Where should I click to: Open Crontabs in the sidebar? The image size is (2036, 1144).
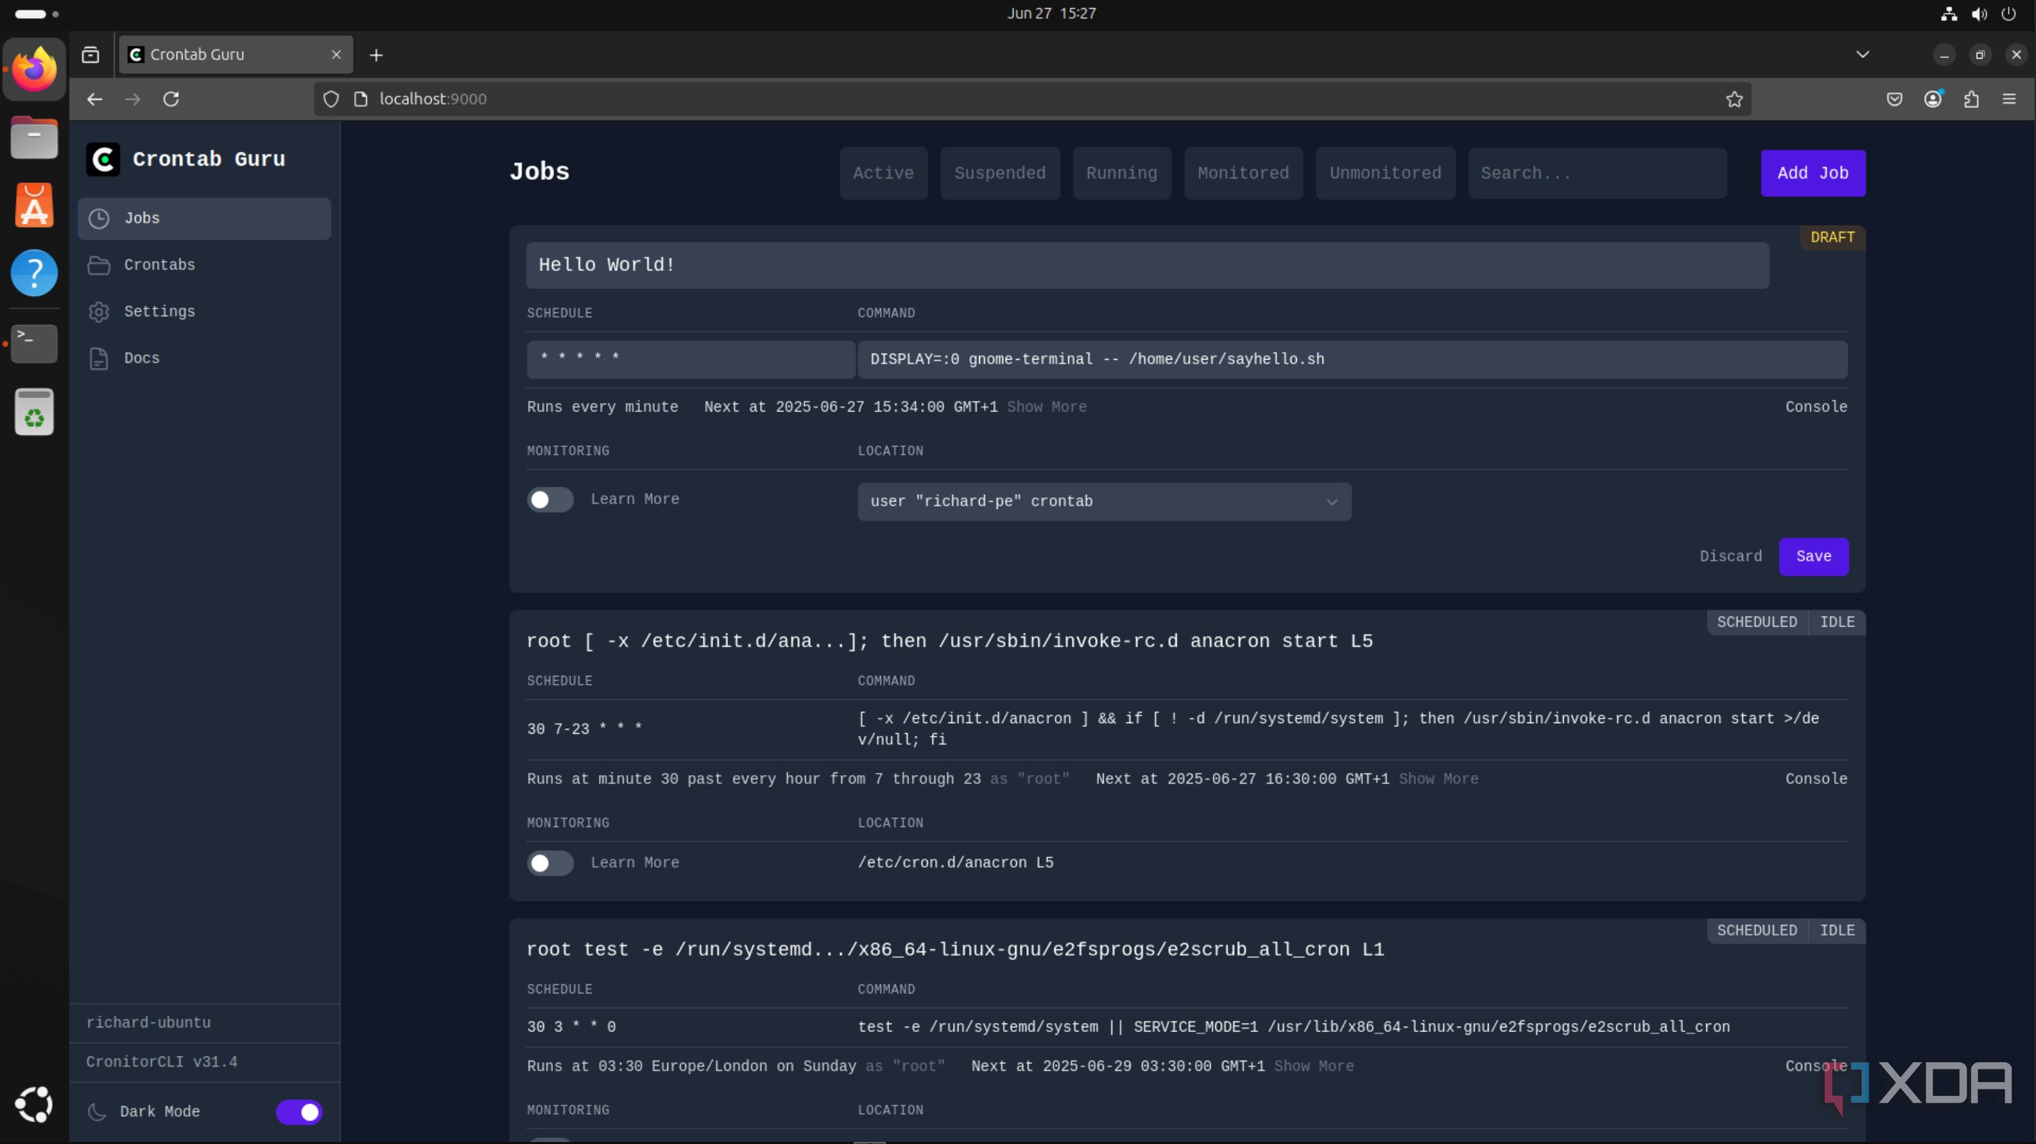(204, 264)
